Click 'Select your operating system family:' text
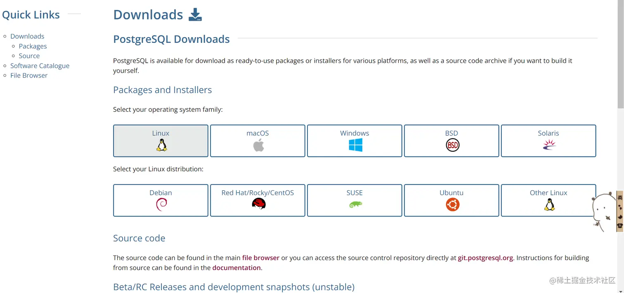This screenshot has width=624, height=293. coord(168,110)
